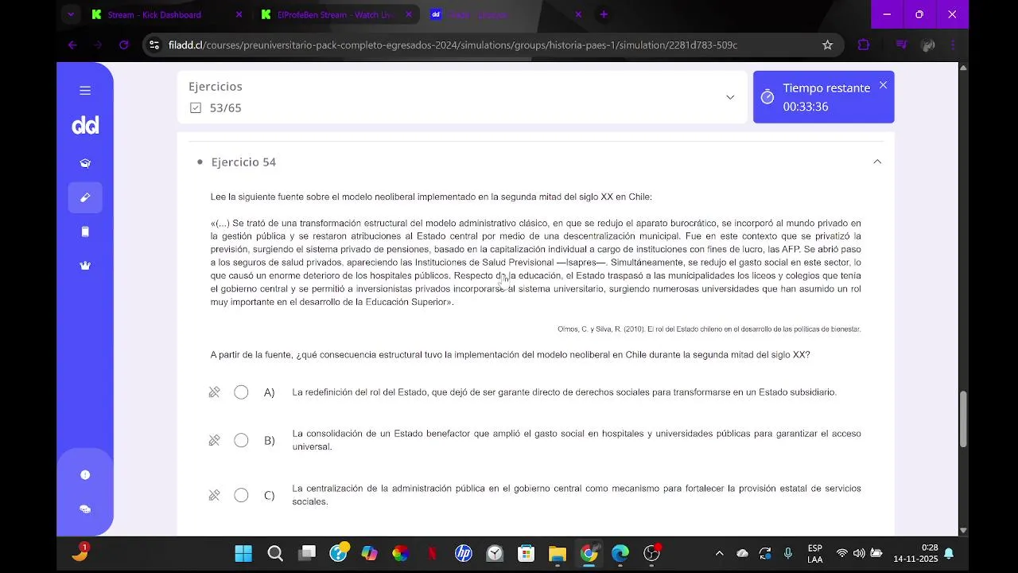Viewport: 1018px width, 573px height.
Task: Close the ElProfeBen Stream tab
Action: point(409,14)
